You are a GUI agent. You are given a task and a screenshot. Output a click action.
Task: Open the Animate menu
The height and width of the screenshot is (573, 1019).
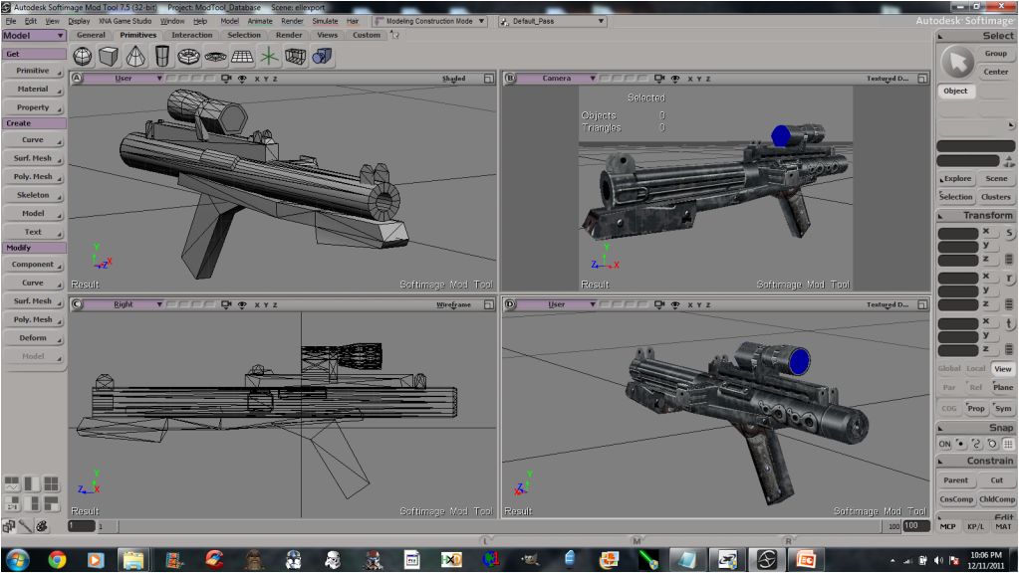click(260, 22)
